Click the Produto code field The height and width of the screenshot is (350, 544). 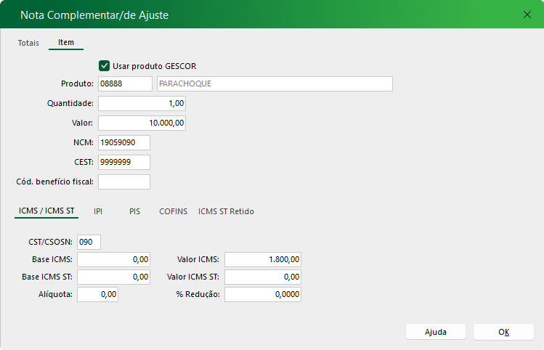tap(125, 84)
